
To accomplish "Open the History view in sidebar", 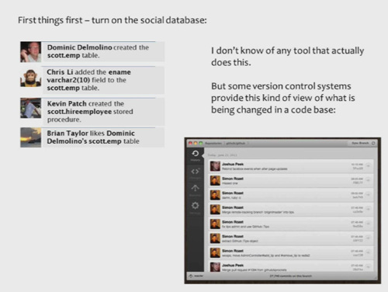I will click(196, 155).
